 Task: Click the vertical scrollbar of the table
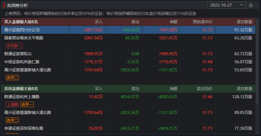[x=257, y=63]
